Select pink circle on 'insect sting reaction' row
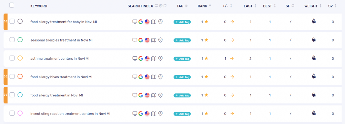This screenshot has width=345, height=124. [x=20, y=113]
